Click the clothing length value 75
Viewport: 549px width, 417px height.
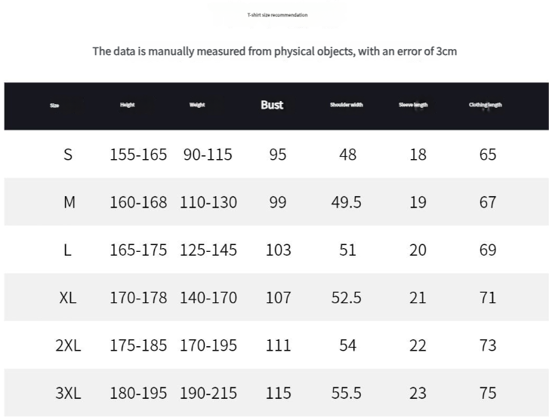coord(488,393)
